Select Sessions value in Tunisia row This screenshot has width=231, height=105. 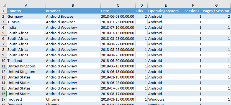[x=193, y=22]
